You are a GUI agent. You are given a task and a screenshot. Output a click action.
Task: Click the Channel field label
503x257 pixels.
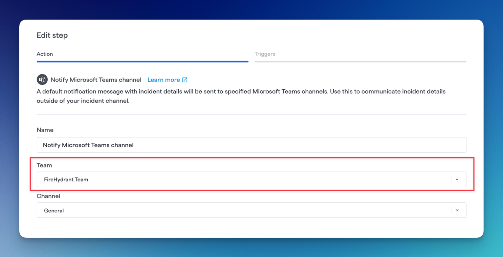(48, 196)
